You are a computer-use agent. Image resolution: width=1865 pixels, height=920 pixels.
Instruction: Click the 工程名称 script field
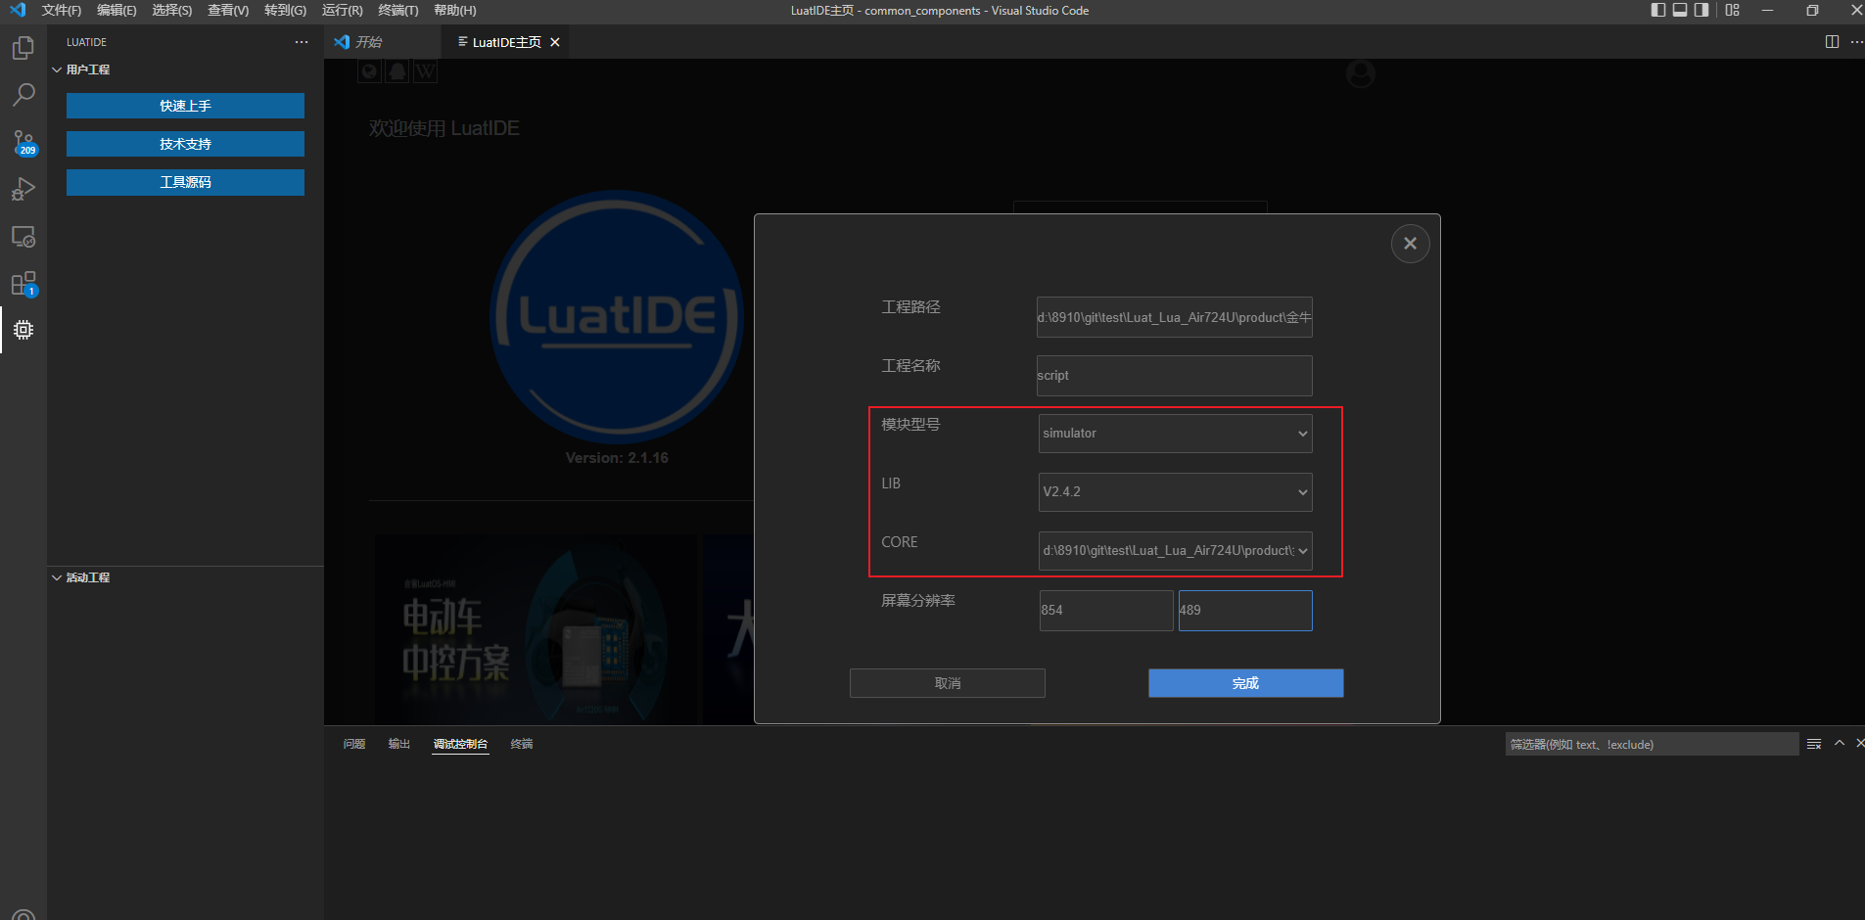[x=1175, y=376]
